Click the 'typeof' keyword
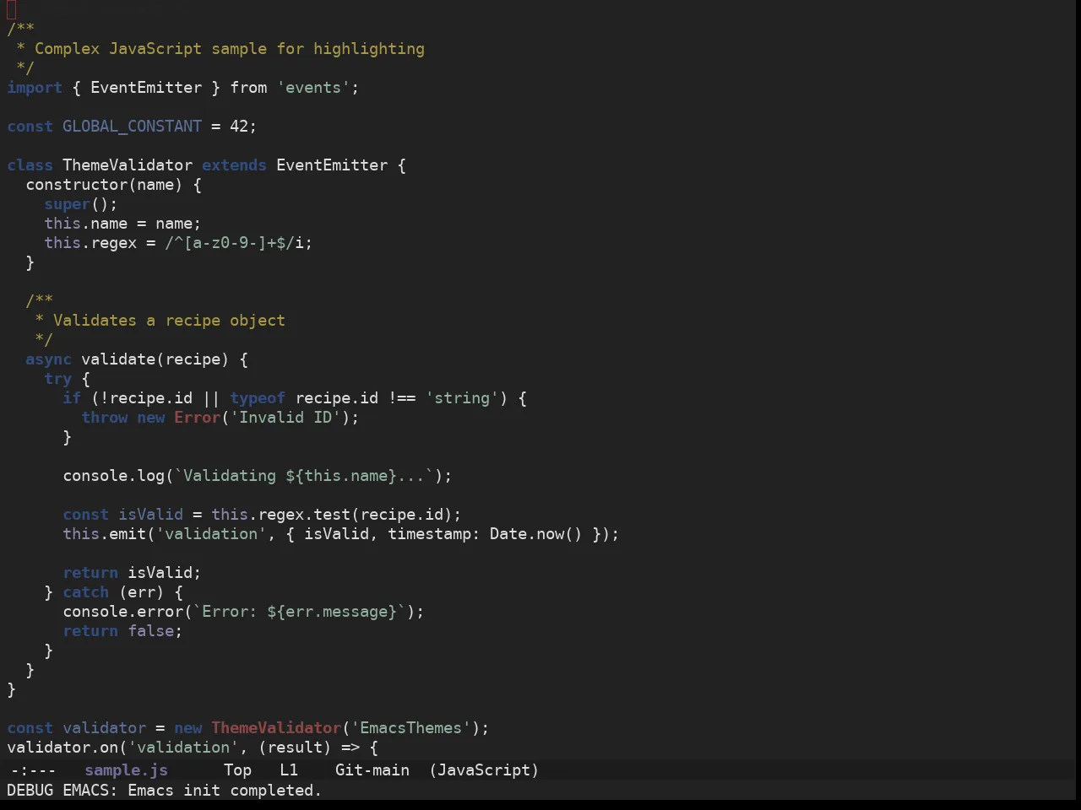 [258, 397]
